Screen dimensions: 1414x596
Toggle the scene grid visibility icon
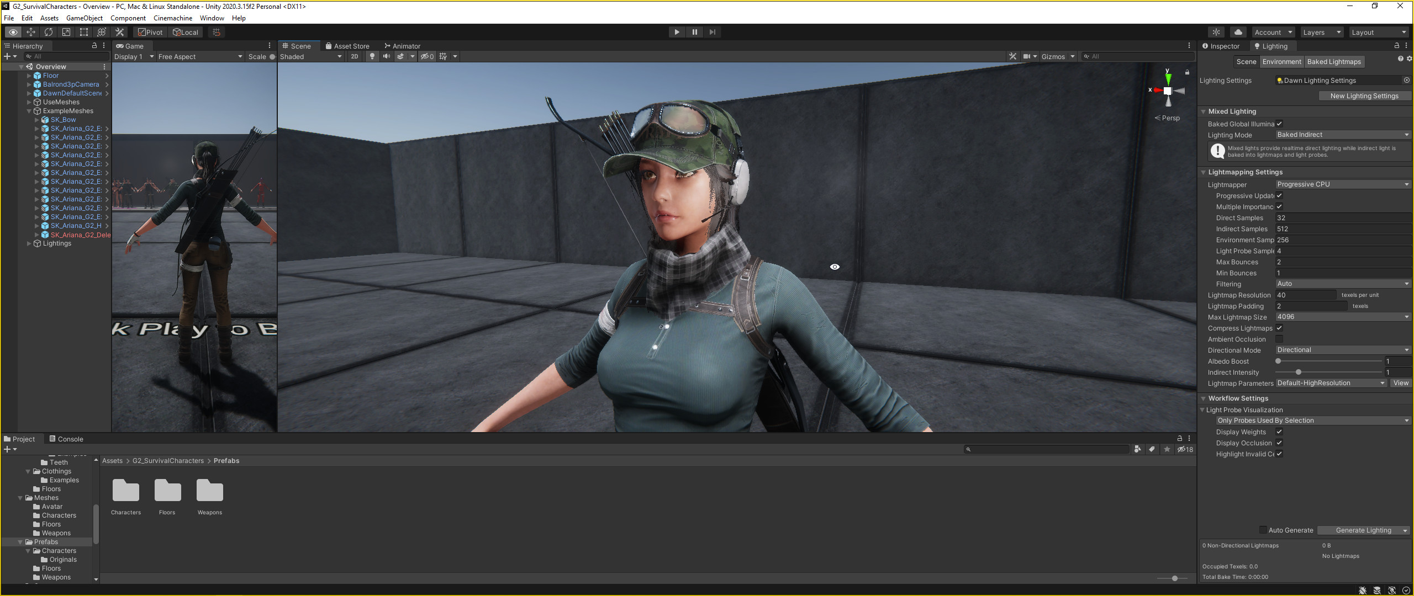443,56
